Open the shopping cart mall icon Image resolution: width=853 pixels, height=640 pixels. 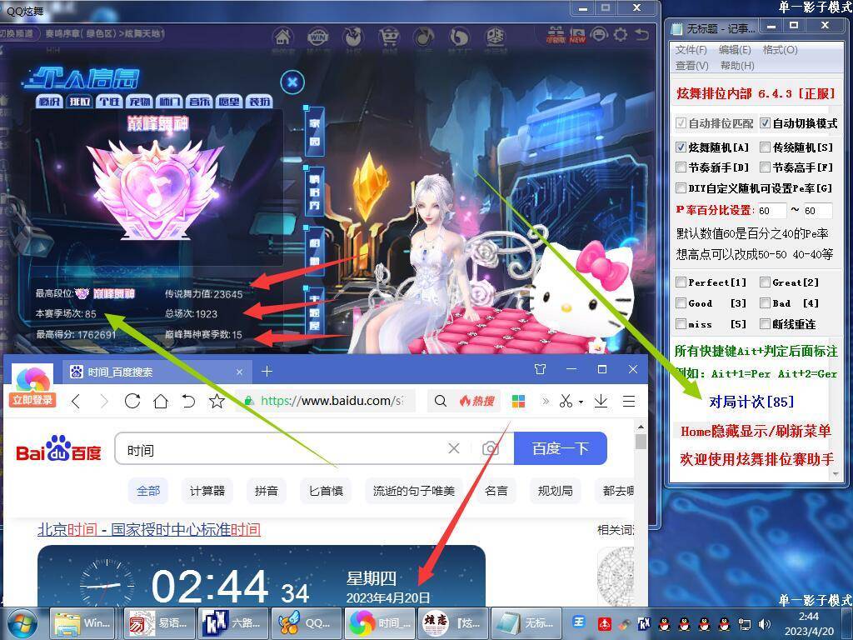pos(388,37)
